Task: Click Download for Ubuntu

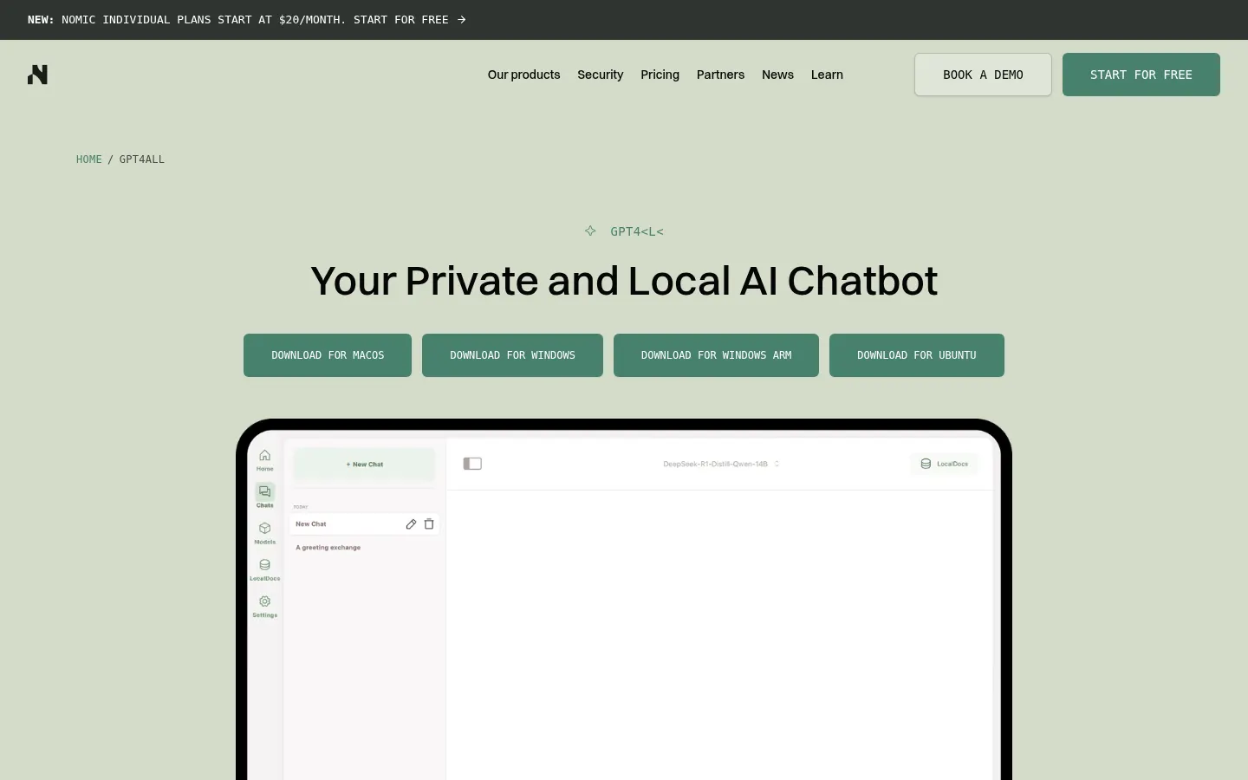Action: click(916, 355)
